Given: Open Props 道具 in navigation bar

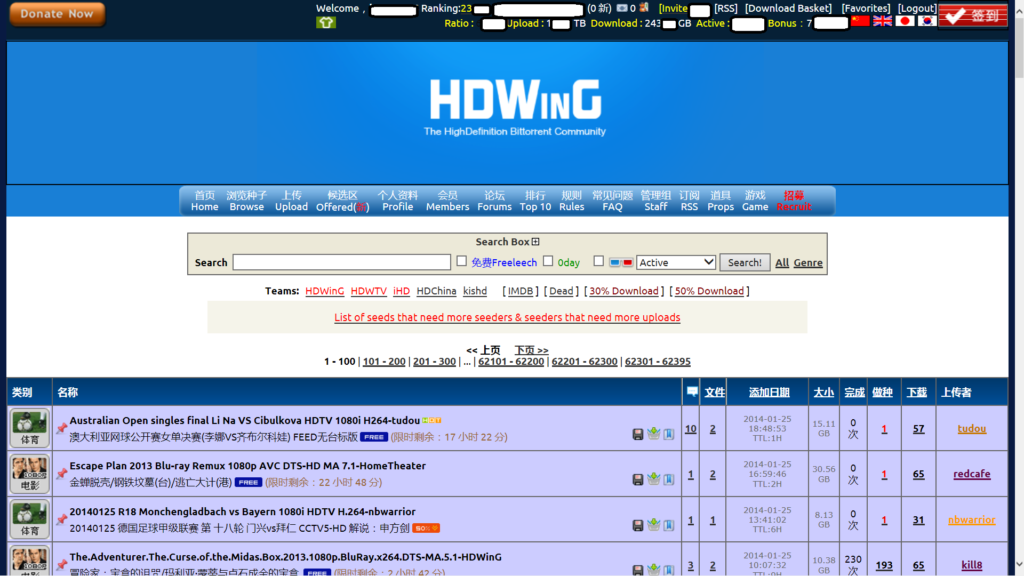Looking at the screenshot, I should (x=721, y=201).
